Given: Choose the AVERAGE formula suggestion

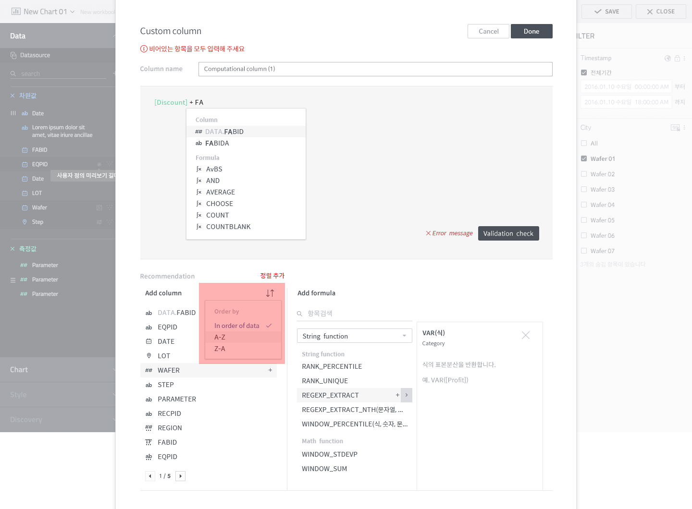Looking at the screenshot, I should (246, 192).
